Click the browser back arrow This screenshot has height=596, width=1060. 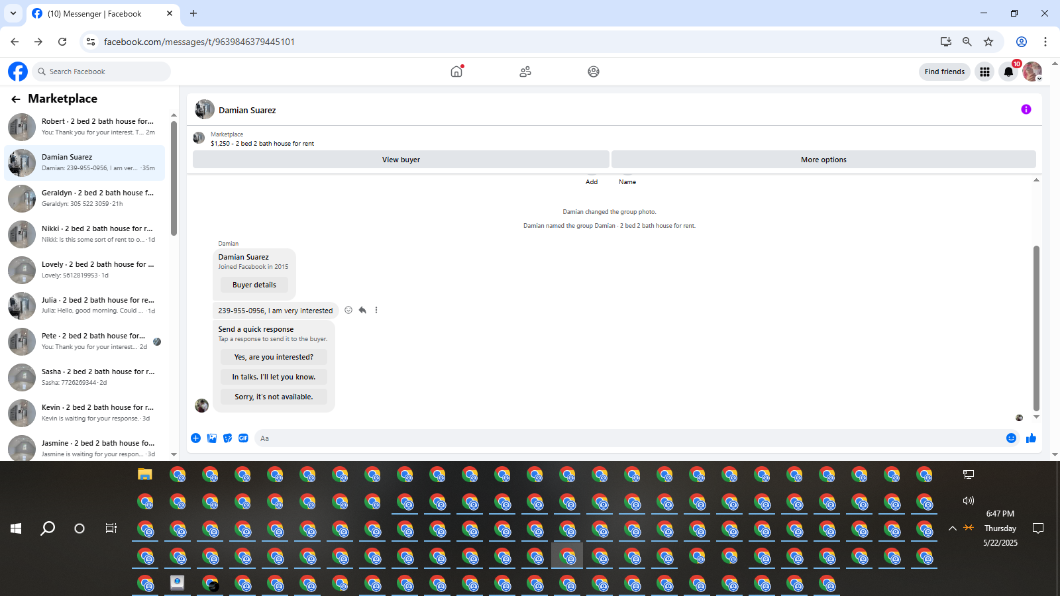click(x=15, y=42)
